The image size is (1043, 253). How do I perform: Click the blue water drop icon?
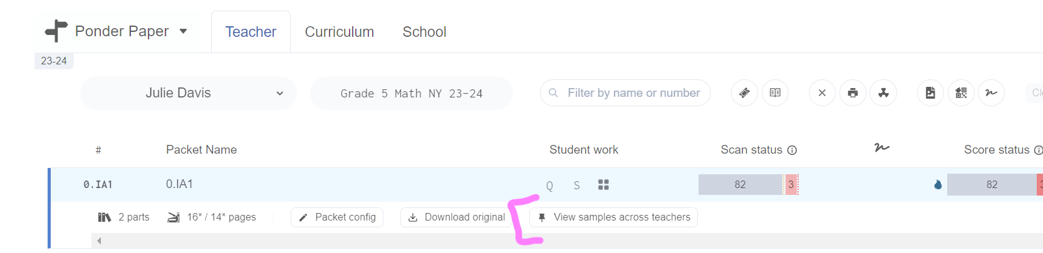938,185
